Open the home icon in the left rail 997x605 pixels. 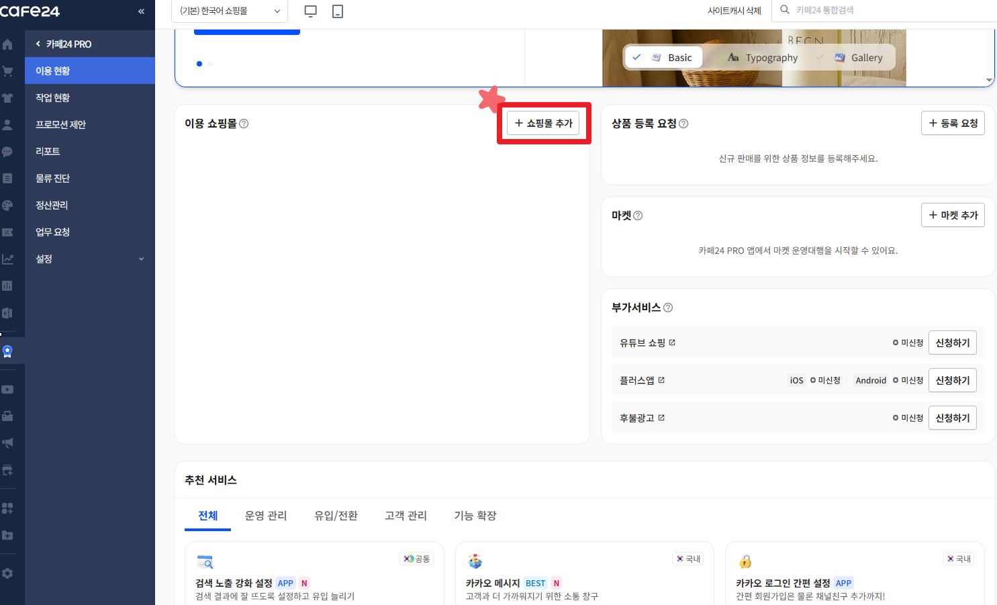pos(7,44)
